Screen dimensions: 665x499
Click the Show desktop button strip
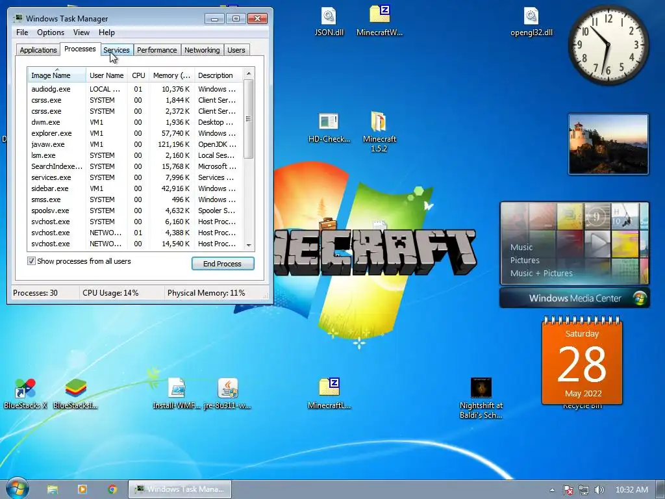660,489
